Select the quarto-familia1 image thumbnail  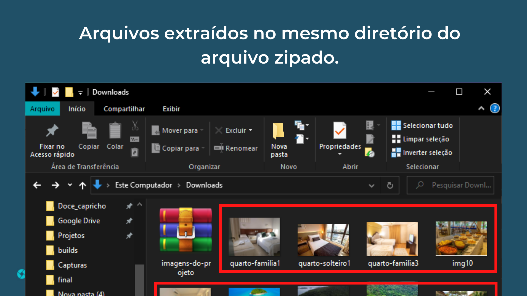pos(254,237)
